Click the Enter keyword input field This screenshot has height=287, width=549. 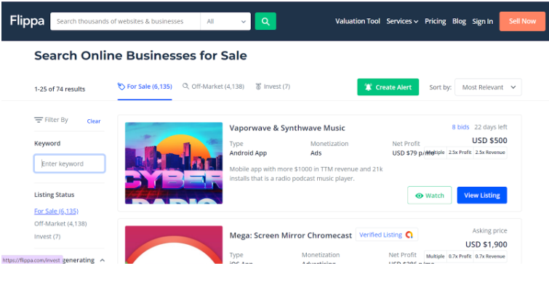pyautogui.click(x=69, y=163)
